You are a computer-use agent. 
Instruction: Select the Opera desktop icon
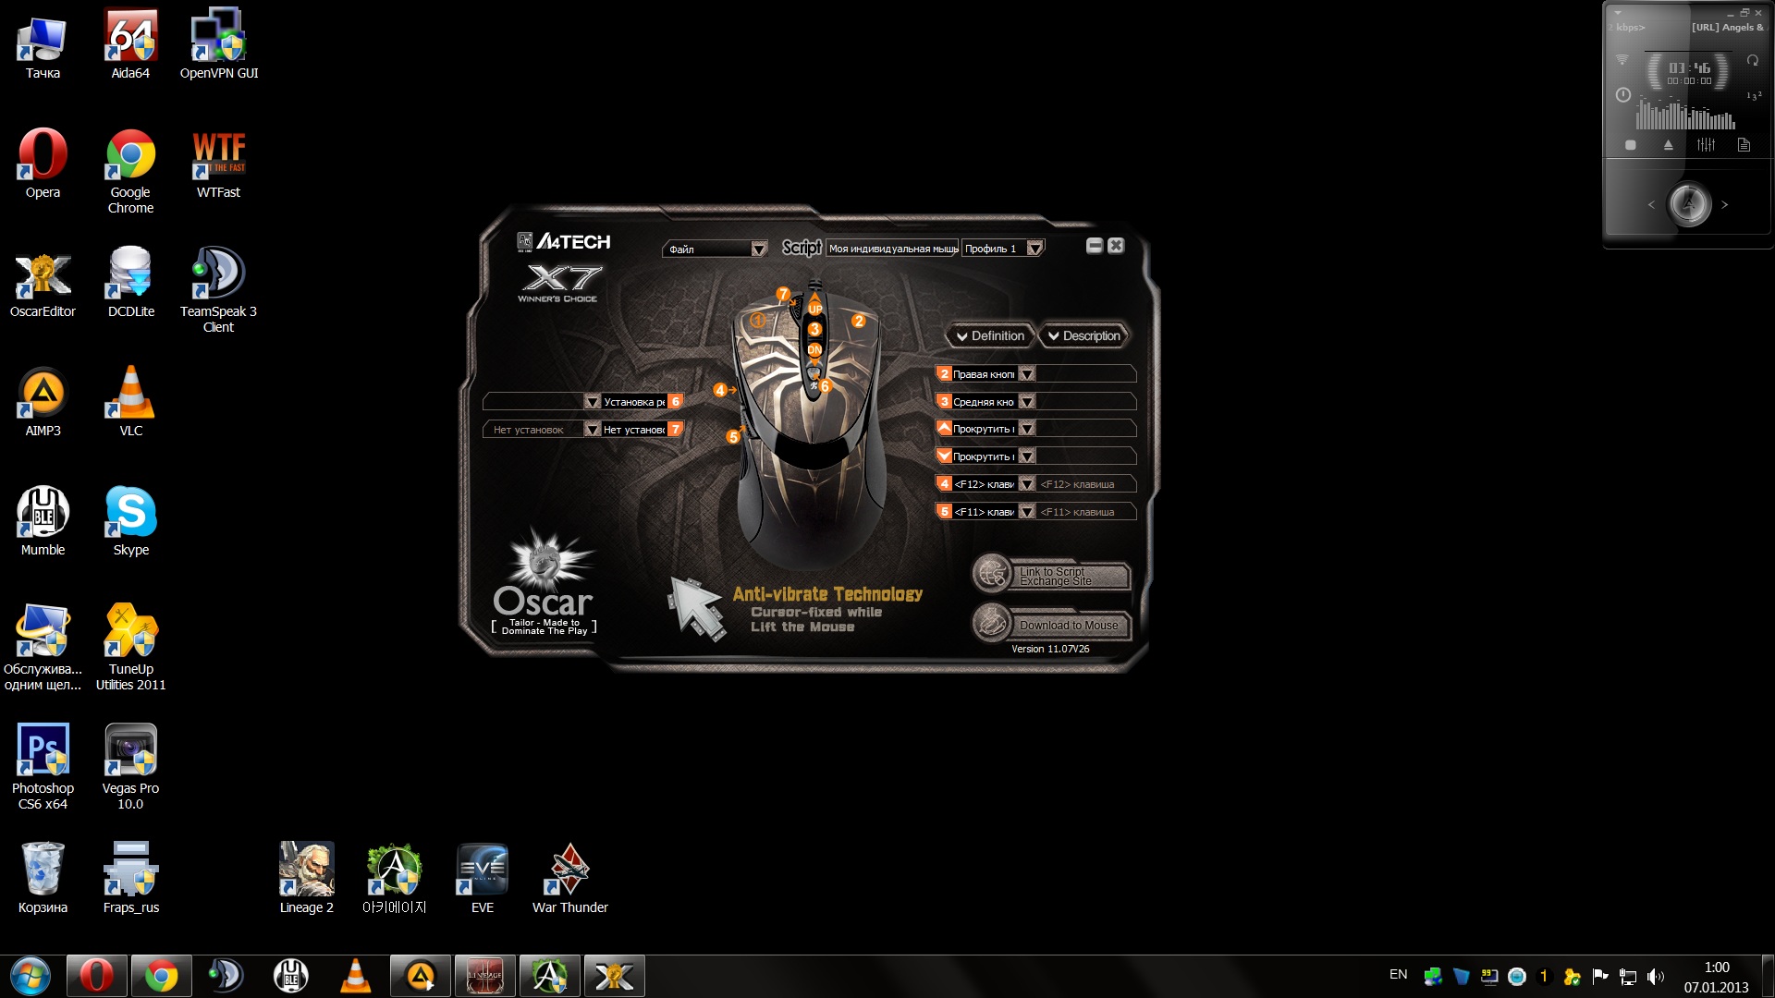tap(43, 164)
